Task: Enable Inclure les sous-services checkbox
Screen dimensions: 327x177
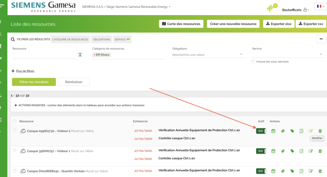Action: click(253, 62)
